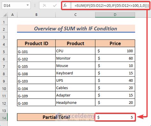Viewport: 151px width, 126px height.
Task: Select column A header
Action: coord(12,15)
